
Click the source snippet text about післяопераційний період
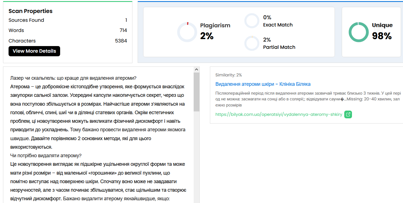[x=308, y=99]
